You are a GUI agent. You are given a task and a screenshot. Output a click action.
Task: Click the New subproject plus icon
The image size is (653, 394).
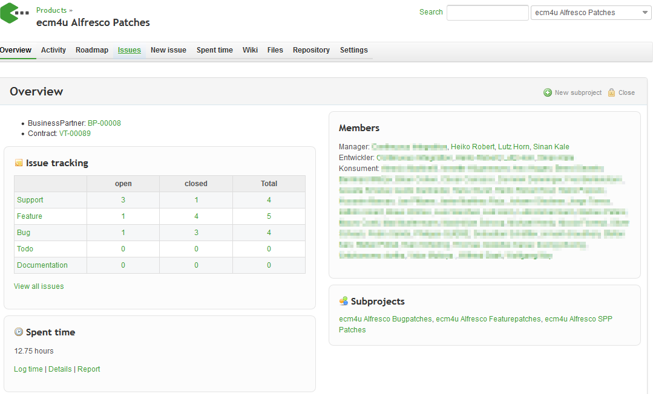point(548,92)
